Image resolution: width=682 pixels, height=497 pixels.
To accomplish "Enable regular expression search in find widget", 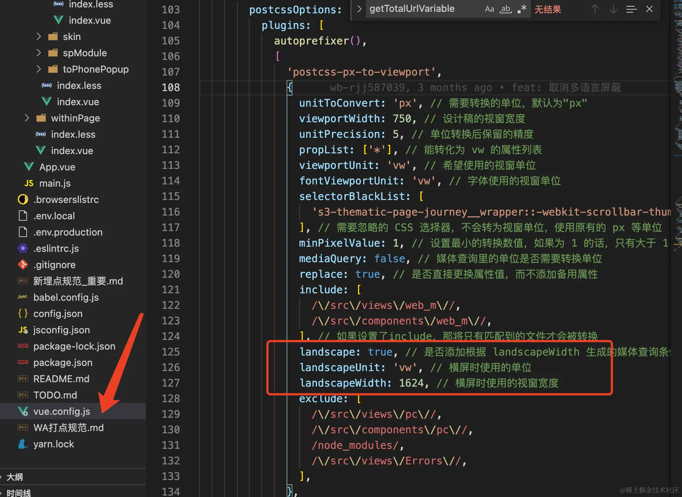I will [x=522, y=9].
